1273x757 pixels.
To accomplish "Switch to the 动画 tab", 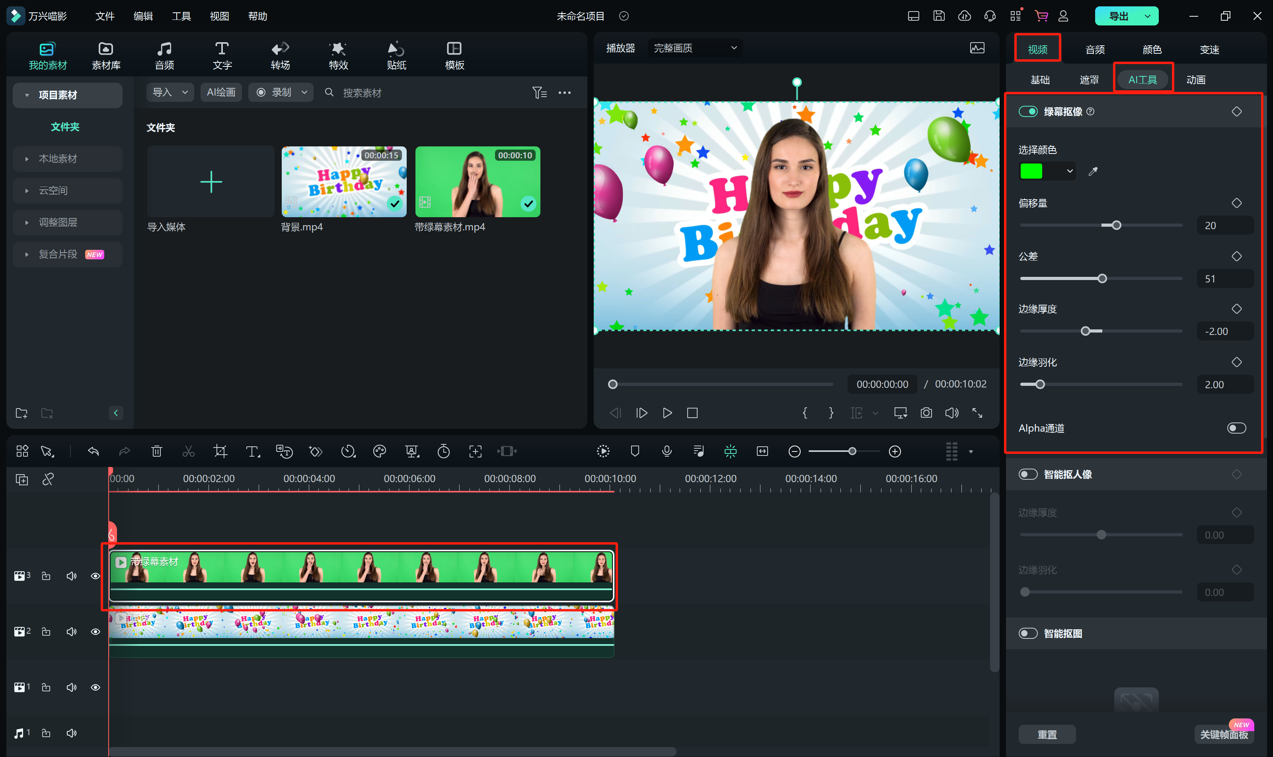I will click(1195, 80).
